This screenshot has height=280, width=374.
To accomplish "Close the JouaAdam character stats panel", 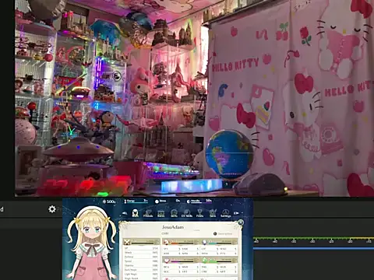I will pyautogui.click(x=241, y=222).
